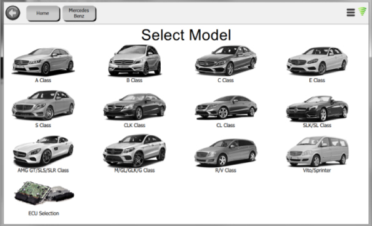Choose the E Class sedan image
This screenshot has width=372, height=226.
[317, 61]
